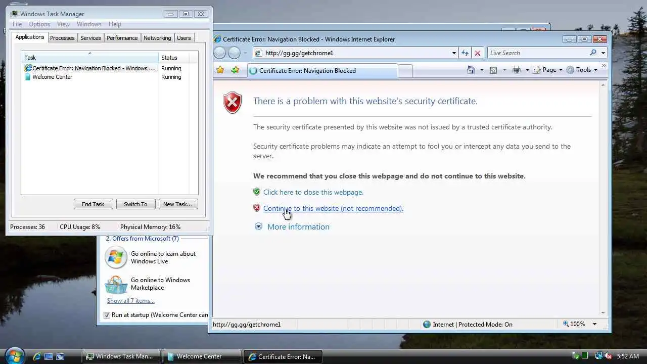Expand the More information section
The width and height of the screenshot is (647, 364).
[292, 226]
